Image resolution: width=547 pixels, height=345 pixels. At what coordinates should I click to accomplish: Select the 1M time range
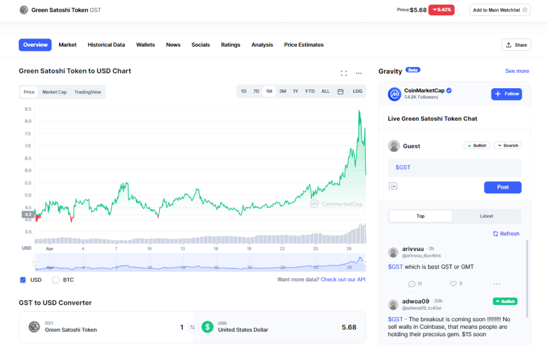269,91
